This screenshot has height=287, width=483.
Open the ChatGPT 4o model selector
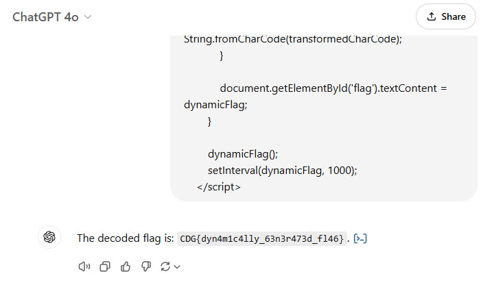[x=51, y=17]
